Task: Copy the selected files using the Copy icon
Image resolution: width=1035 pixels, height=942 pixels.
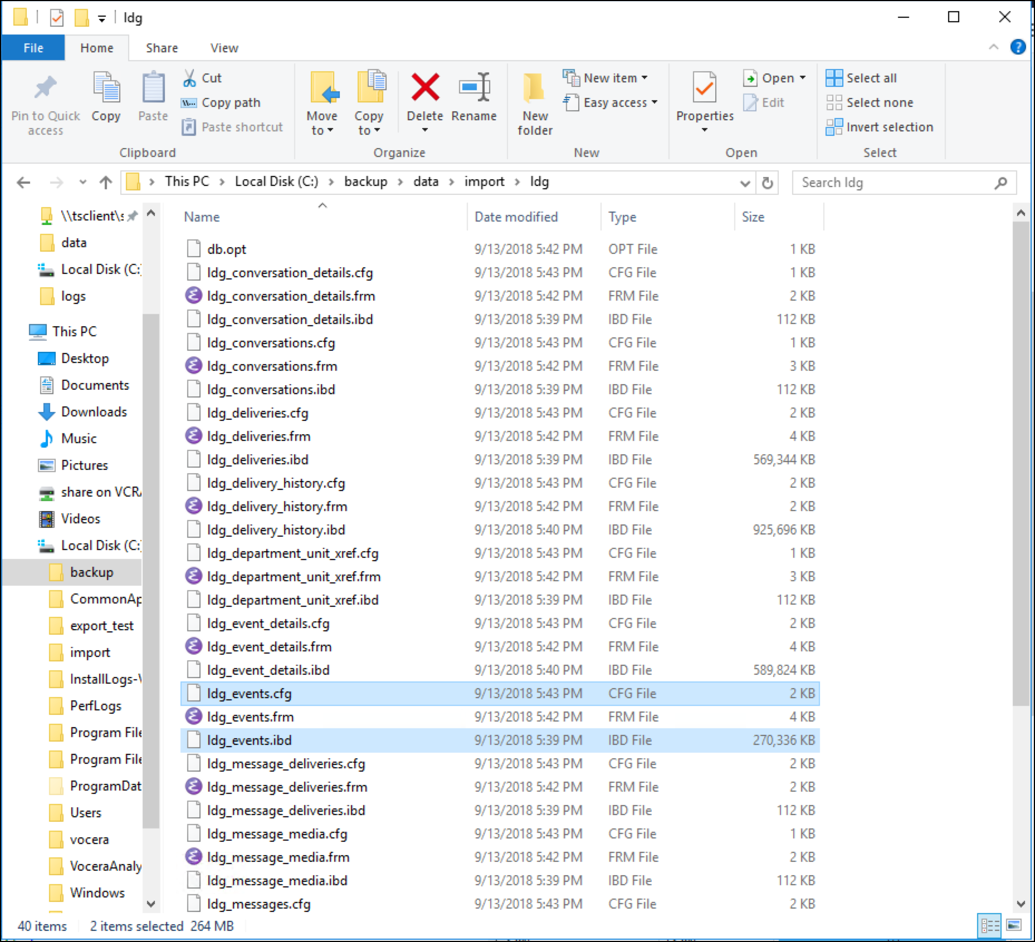Action: [x=106, y=95]
